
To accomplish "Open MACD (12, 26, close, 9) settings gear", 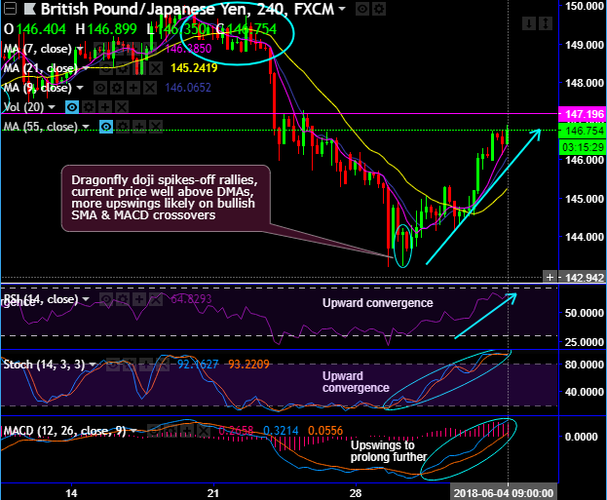I will pos(171,431).
